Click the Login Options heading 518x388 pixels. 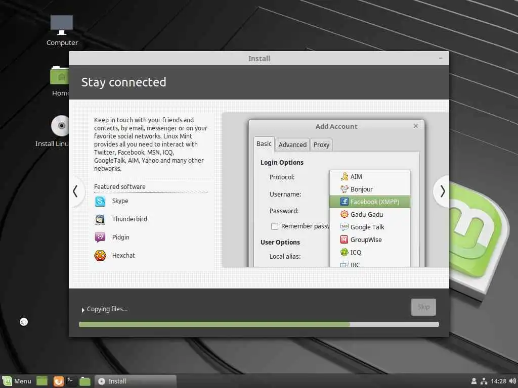point(282,162)
